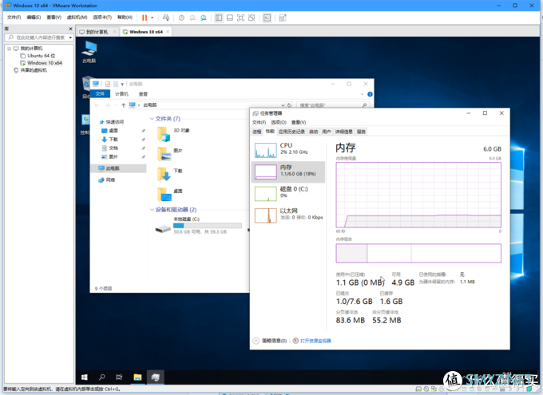The height and width of the screenshot is (395, 543).
Task: Revert to snapshot using the toolbar icon
Action: point(192,18)
